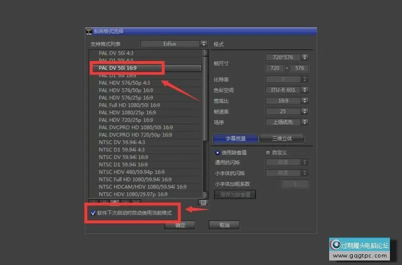Open the 小字体抗闪烁 dropdown
This screenshot has width=402, height=265.
[x=286, y=173]
